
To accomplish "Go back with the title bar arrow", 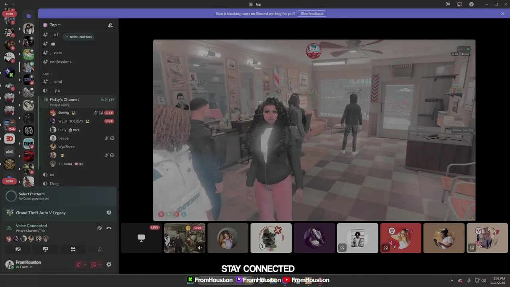I will [x=6, y=4].
